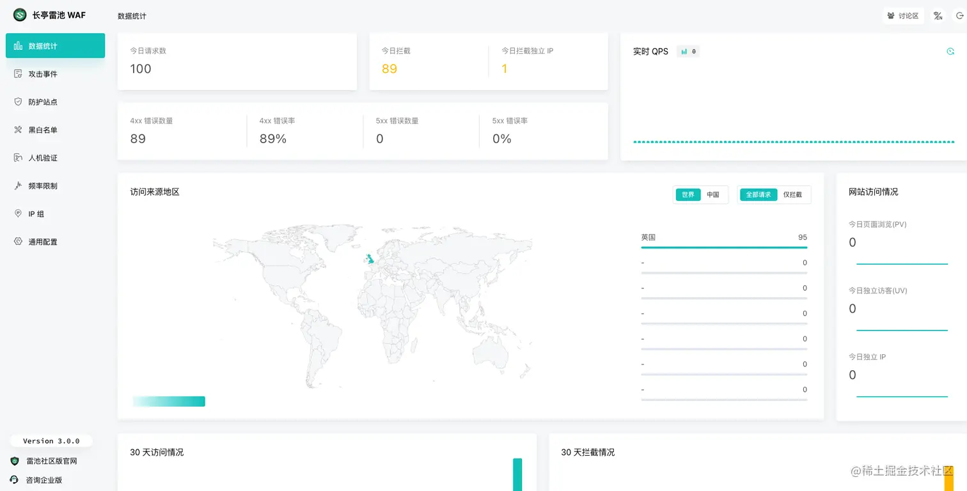Open IP 组 via its pin icon

18,214
